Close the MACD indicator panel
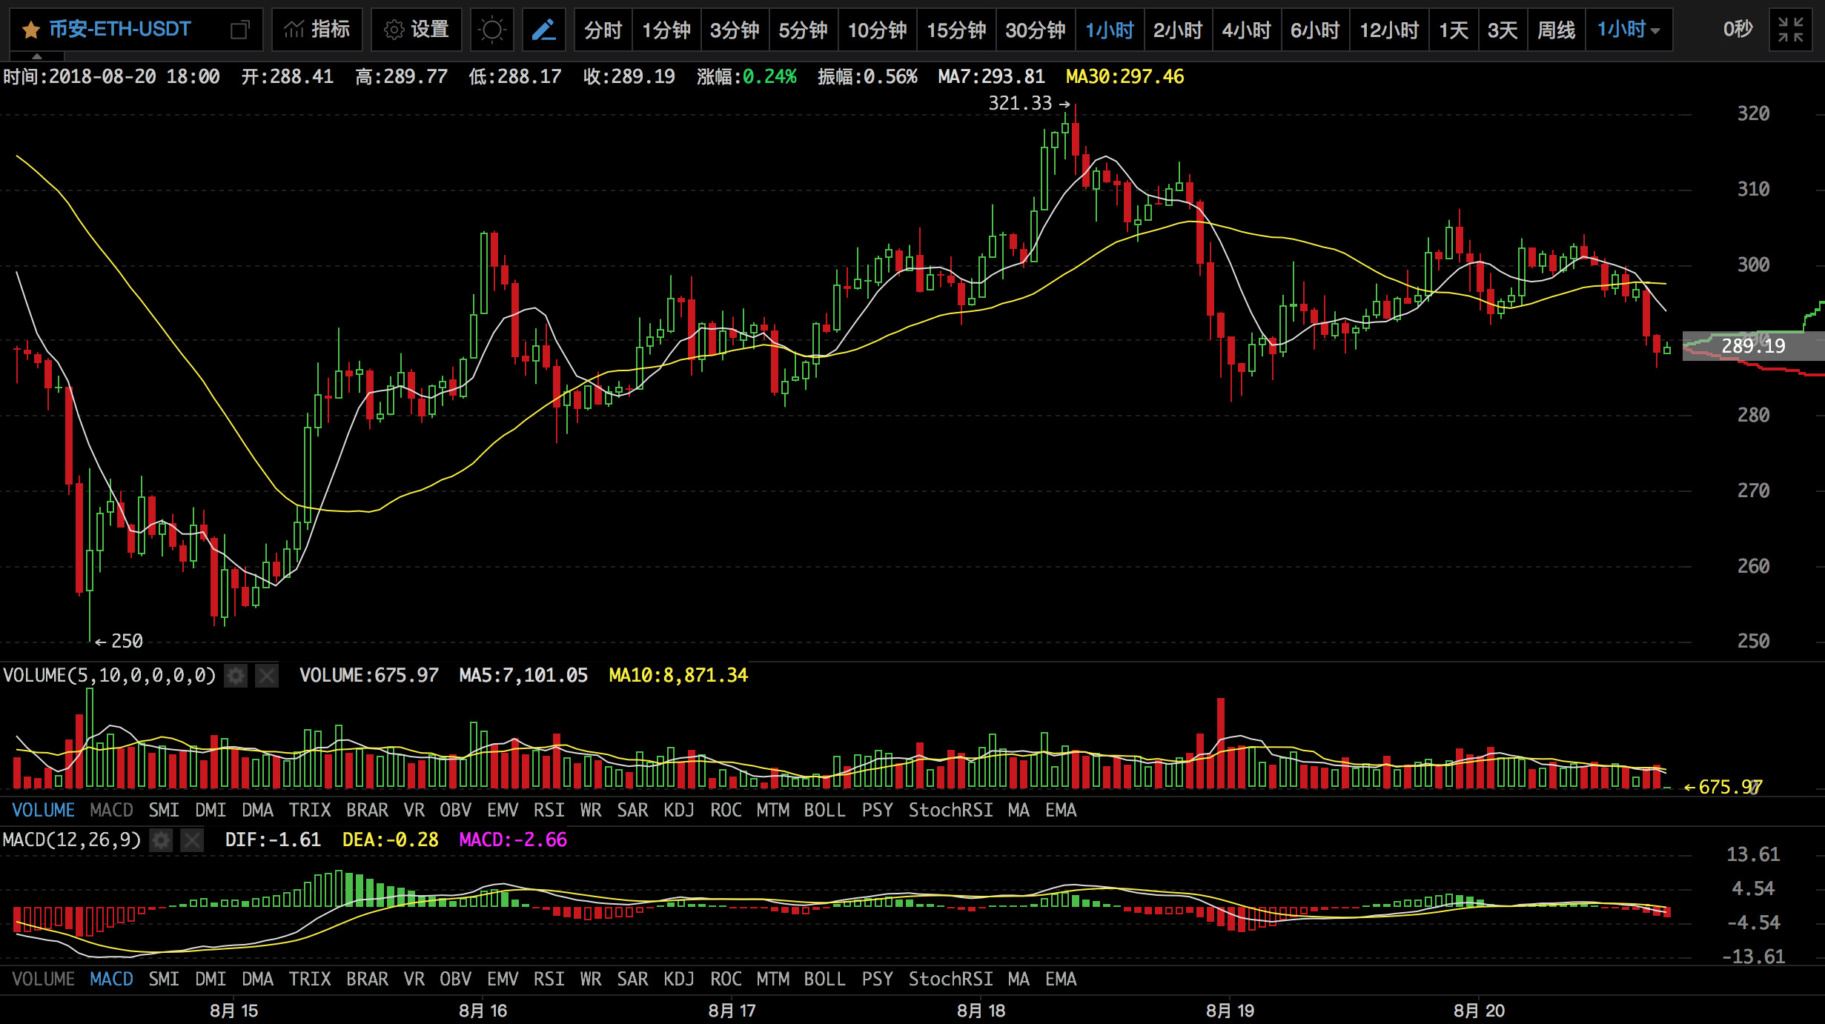Image resolution: width=1825 pixels, height=1024 pixels. [x=192, y=840]
